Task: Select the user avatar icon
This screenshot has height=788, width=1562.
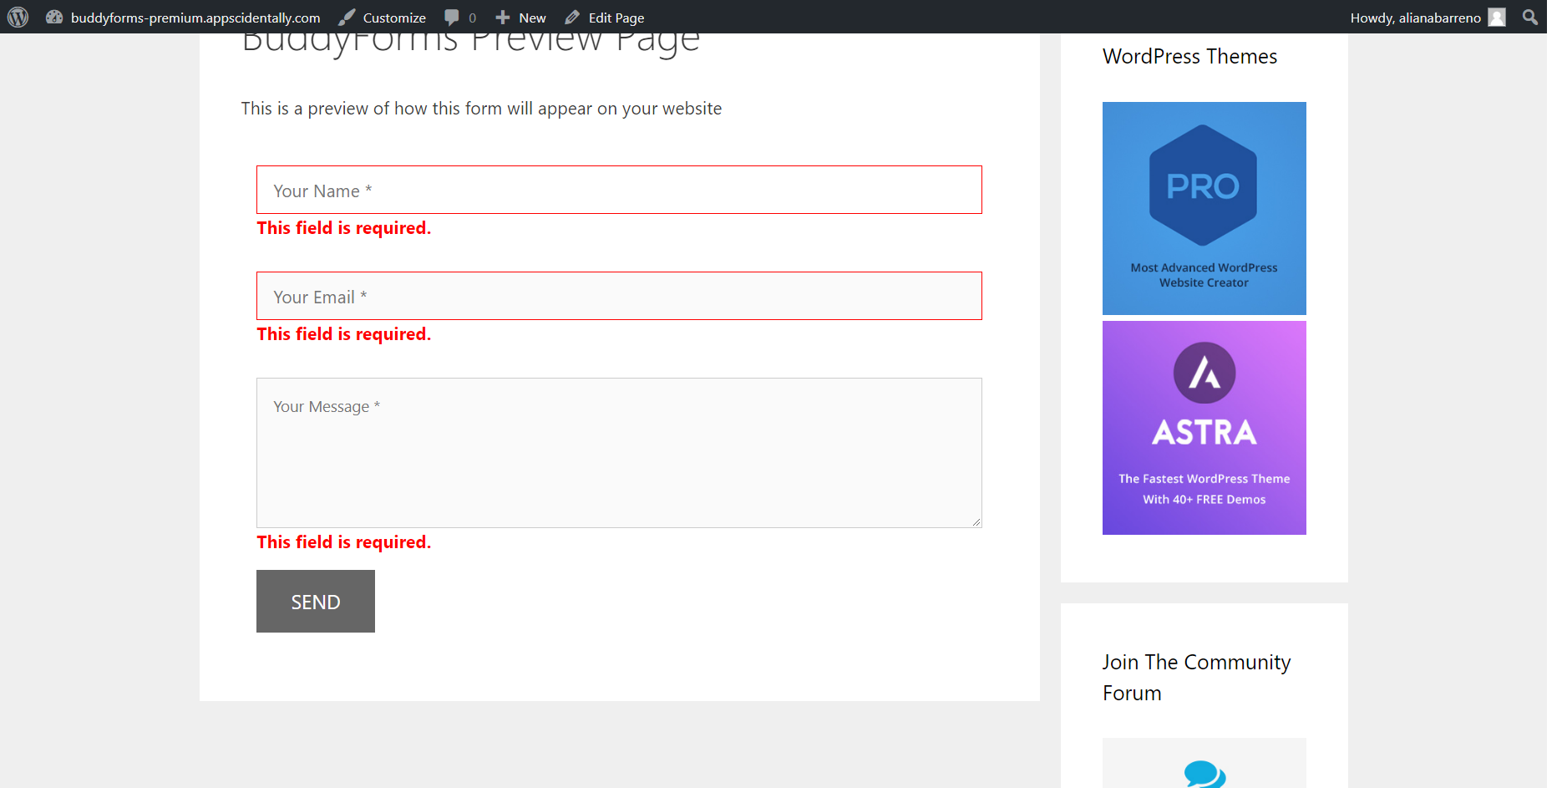Action: [x=1496, y=17]
